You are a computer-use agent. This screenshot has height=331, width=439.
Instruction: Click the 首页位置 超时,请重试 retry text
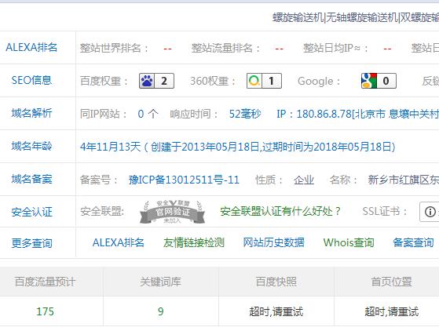391,311
